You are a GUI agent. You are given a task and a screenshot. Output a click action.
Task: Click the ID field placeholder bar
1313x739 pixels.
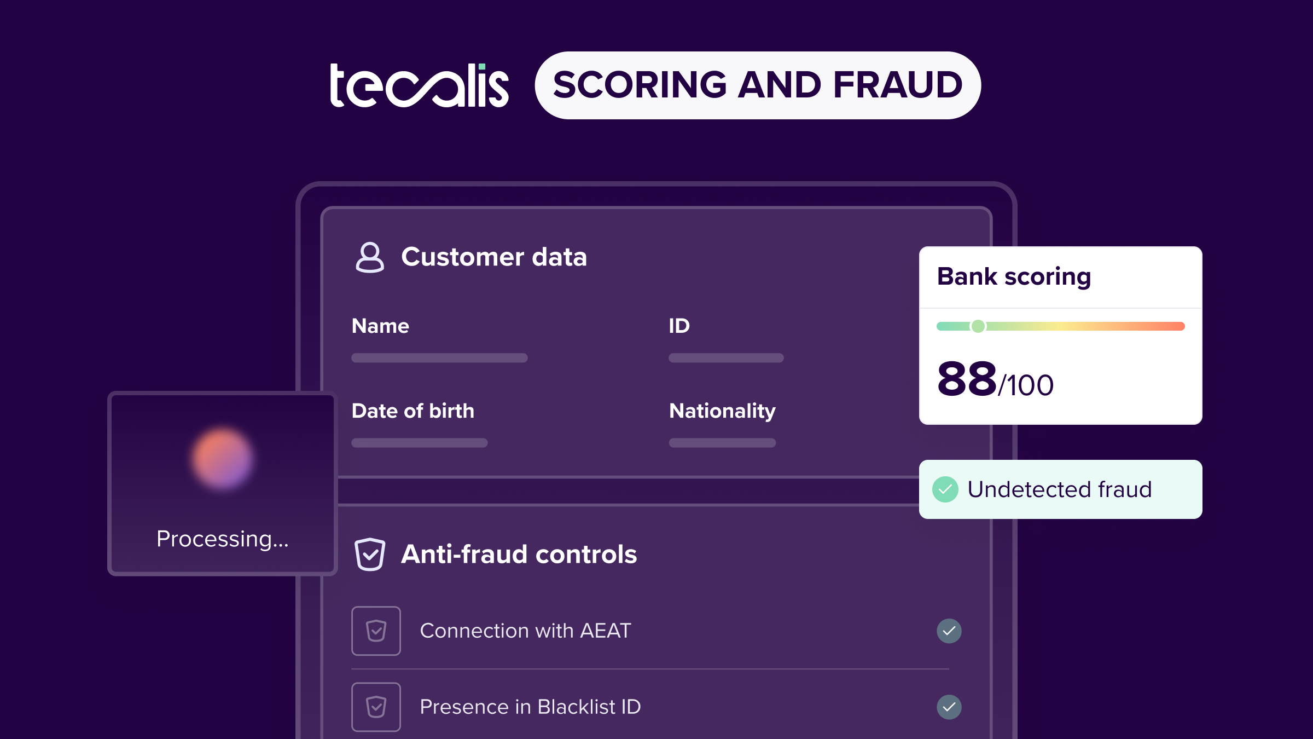tap(726, 358)
